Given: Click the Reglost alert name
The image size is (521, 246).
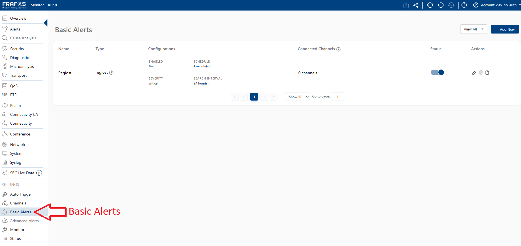Looking at the screenshot, I should [x=65, y=73].
